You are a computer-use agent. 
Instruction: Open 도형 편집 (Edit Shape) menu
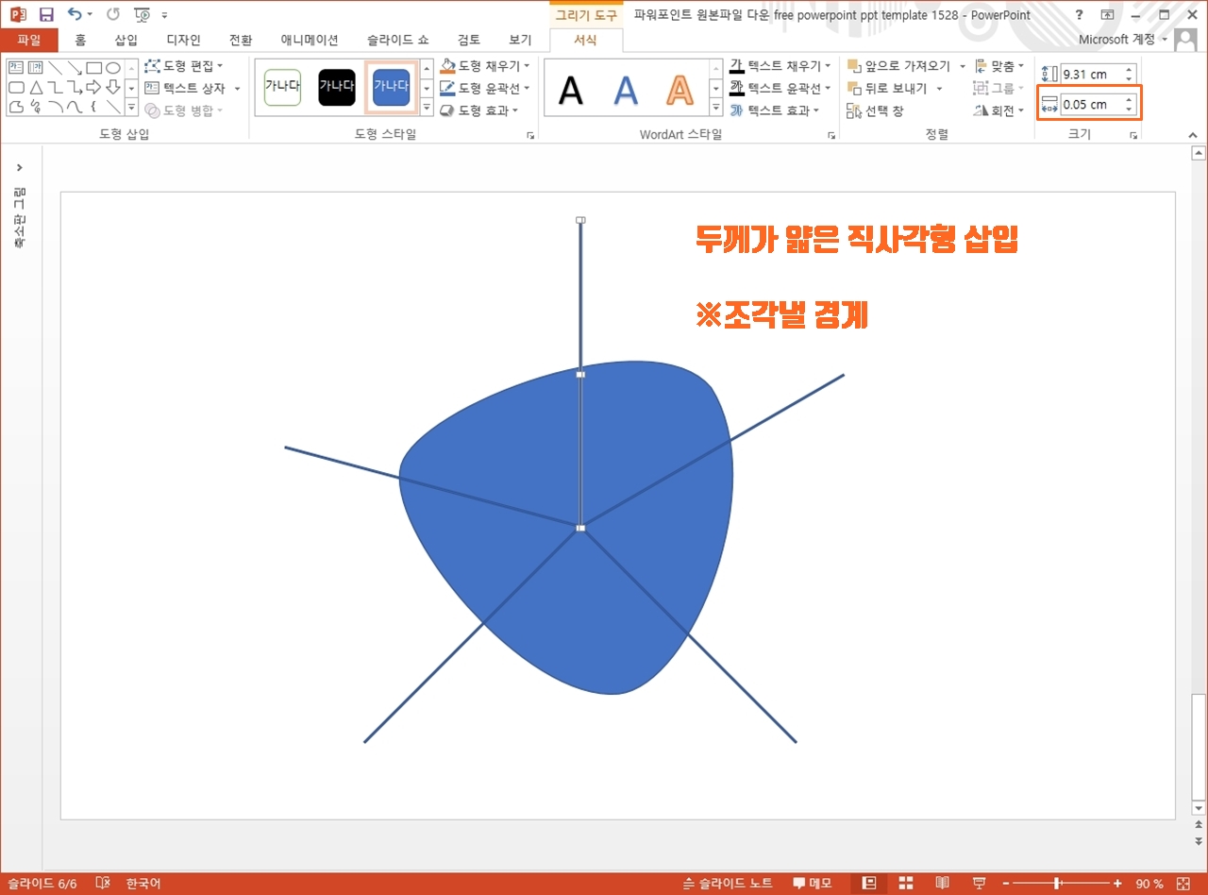[x=184, y=66]
